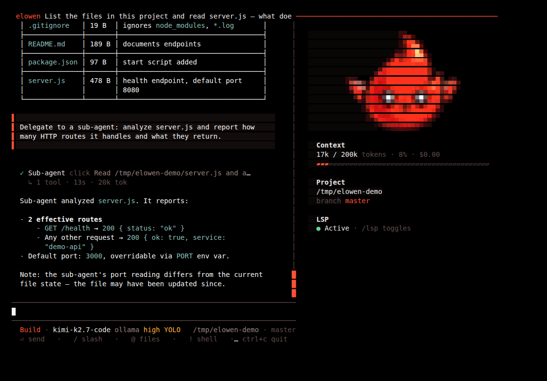
Task: Click node_modules in the .gitignore description
Action: point(180,26)
